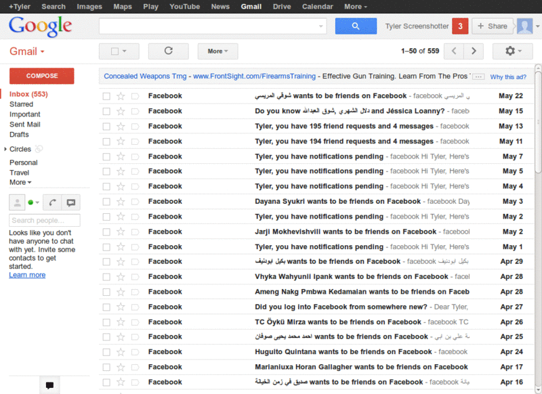Screen dimensions: 542x394
Task: Open the account dropdown arrow next to avatar
Action: click(x=537, y=26)
